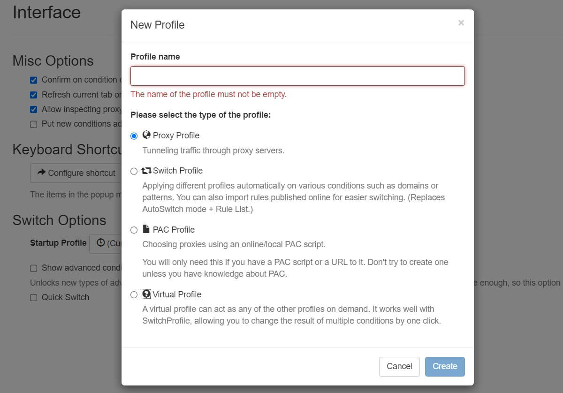
Task: Close the New Profile dialog with X
Action: pyautogui.click(x=461, y=23)
